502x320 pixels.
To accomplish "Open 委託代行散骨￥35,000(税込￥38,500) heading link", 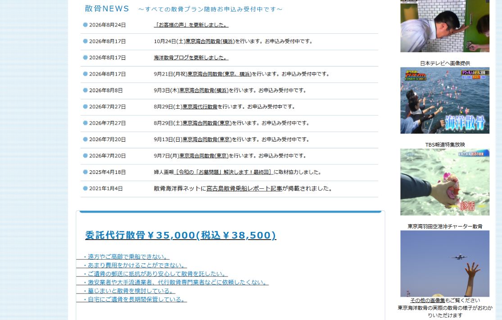I will [181, 235].
